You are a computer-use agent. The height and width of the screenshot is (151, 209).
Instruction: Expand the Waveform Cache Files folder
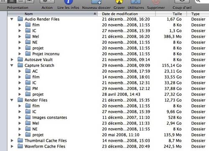pyautogui.click(x=12, y=146)
